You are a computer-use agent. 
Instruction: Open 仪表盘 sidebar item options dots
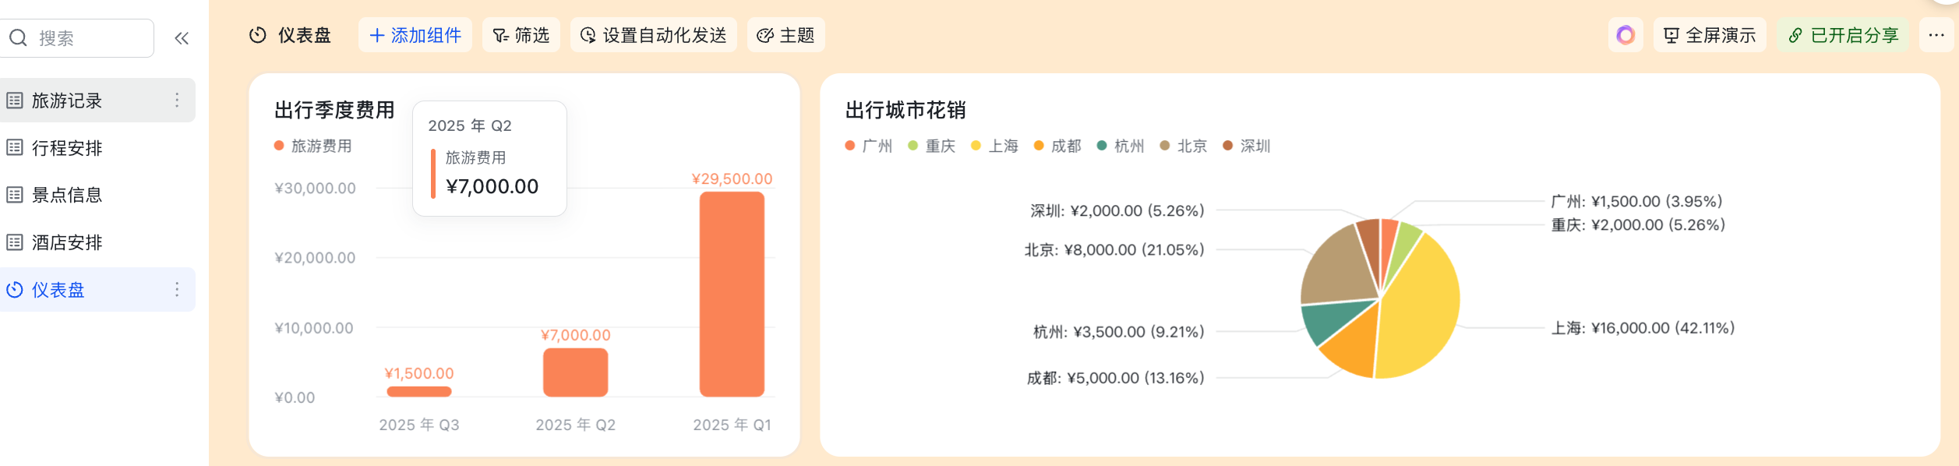[x=177, y=290]
